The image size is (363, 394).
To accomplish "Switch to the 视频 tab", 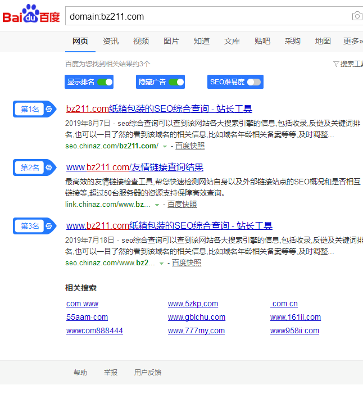I will (x=141, y=41).
